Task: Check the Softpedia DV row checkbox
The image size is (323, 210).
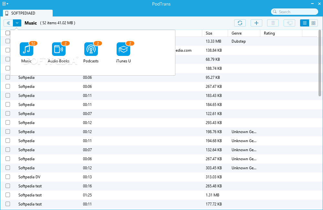Action: click(x=8, y=177)
